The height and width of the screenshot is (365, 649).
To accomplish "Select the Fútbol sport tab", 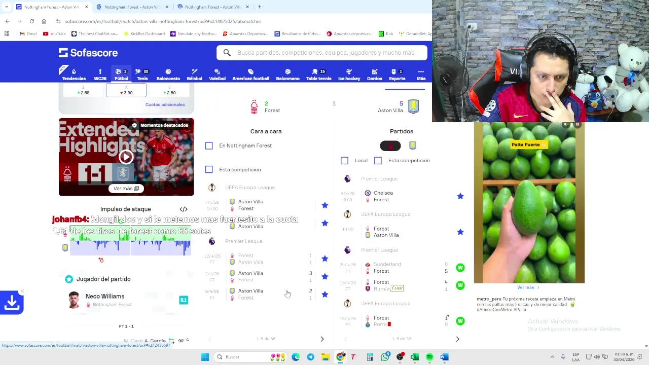I will pos(121,75).
